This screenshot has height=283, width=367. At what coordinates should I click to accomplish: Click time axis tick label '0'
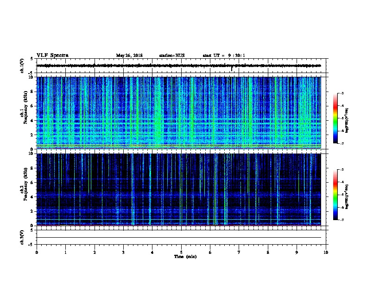click(37, 252)
